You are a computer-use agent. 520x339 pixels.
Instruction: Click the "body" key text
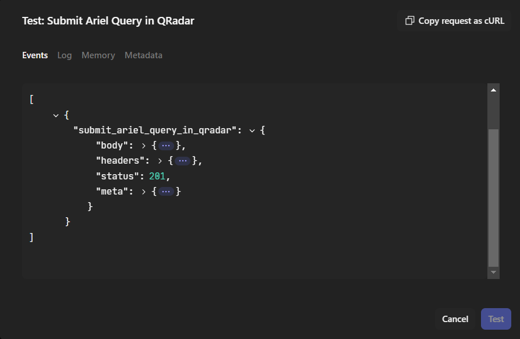(112, 146)
